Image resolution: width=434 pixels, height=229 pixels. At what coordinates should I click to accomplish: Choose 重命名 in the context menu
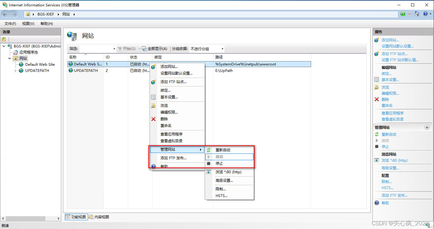[x=166, y=126]
